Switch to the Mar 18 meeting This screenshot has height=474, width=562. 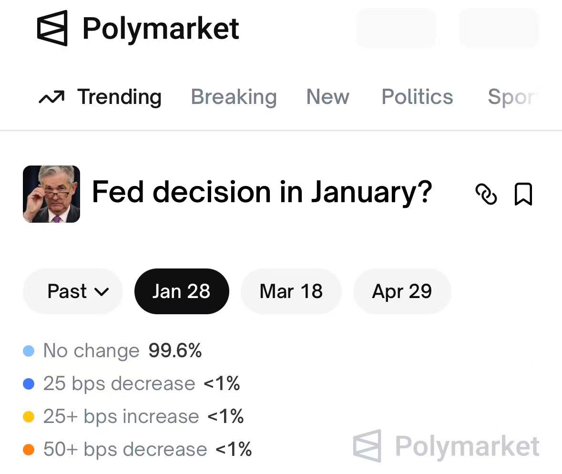tap(291, 291)
